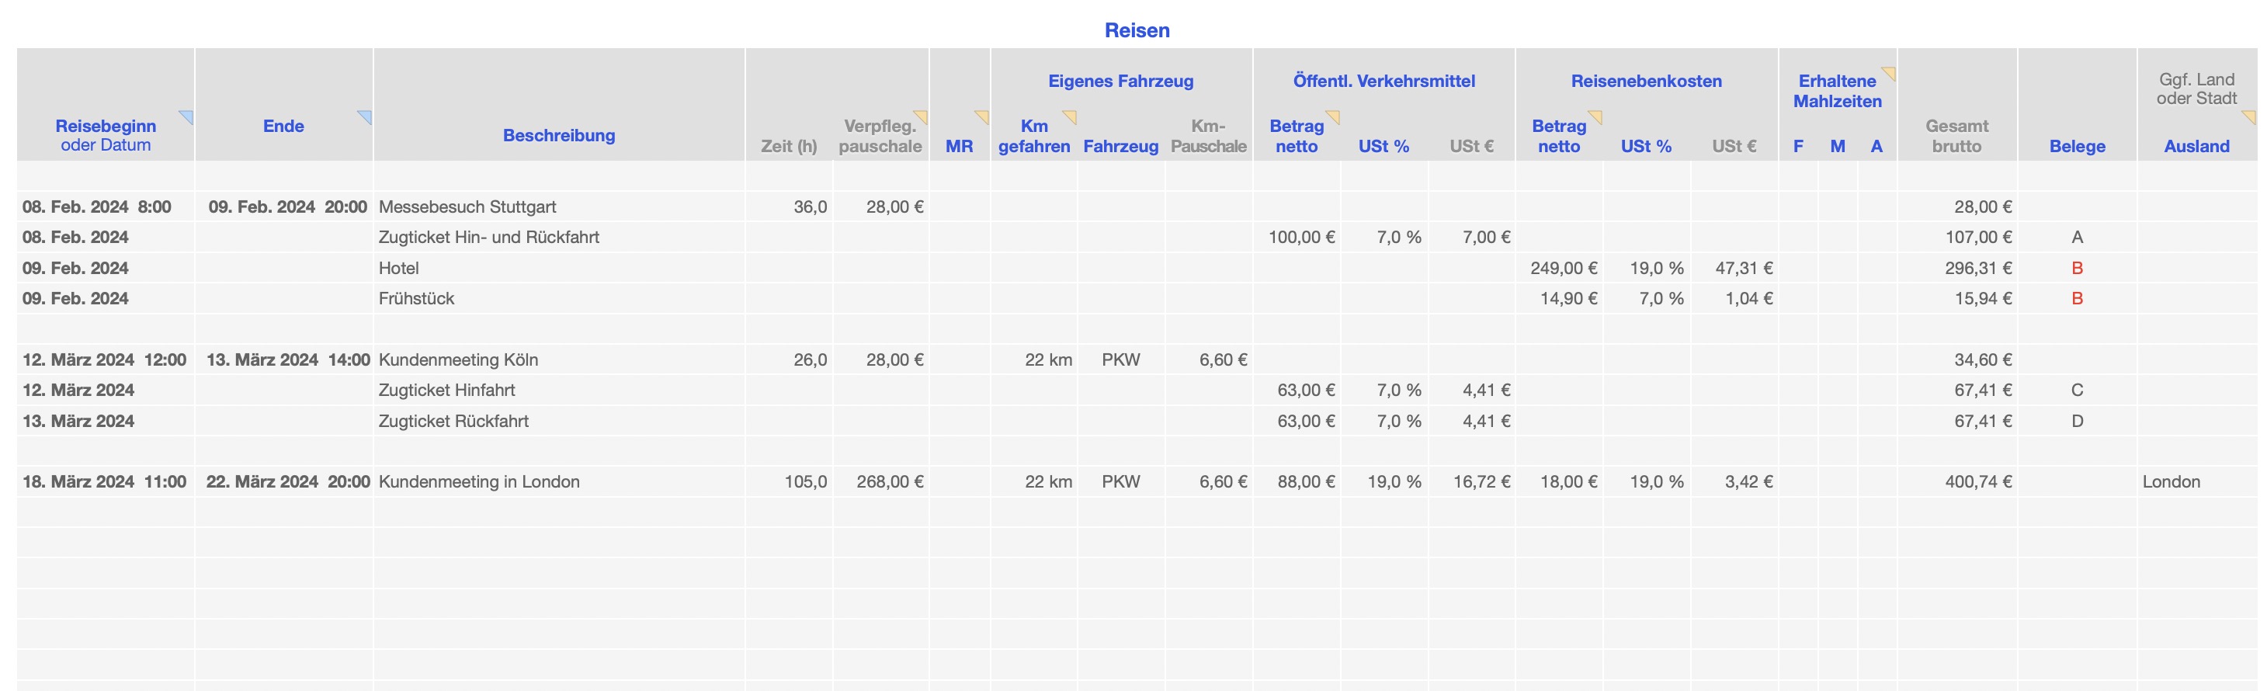Select the Eigenes Fahrzeug group header
The height and width of the screenshot is (691, 2267).
(1120, 81)
